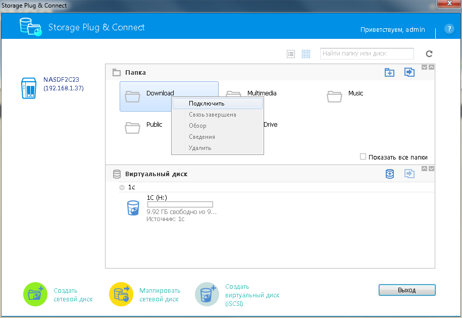
Task: Click connect arrow icon in Виртуальный диск header
Action: [x=409, y=174]
